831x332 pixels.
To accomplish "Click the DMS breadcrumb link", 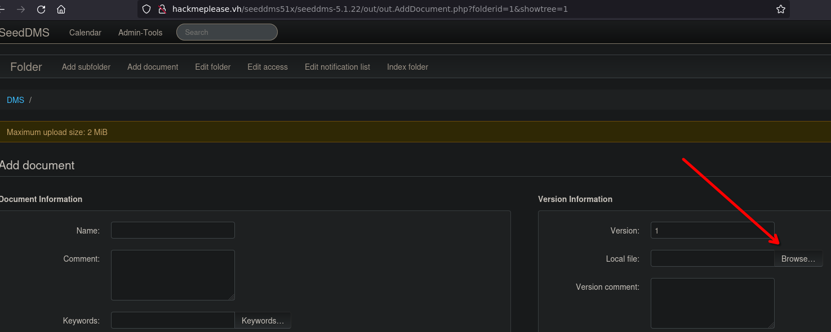I will pyautogui.click(x=15, y=100).
